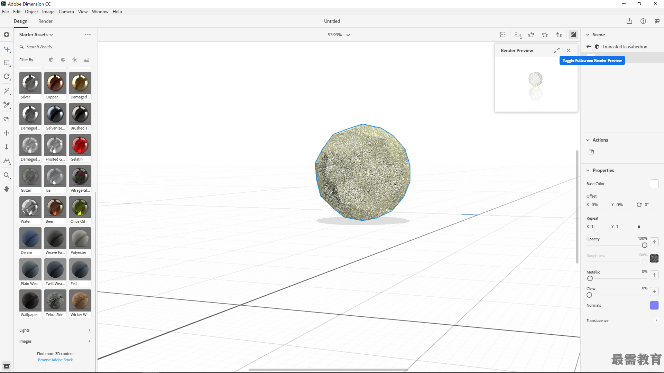Image resolution: width=664 pixels, height=373 pixels.
Task: Open the Object menu
Action: pyautogui.click(x=31, y=11)
